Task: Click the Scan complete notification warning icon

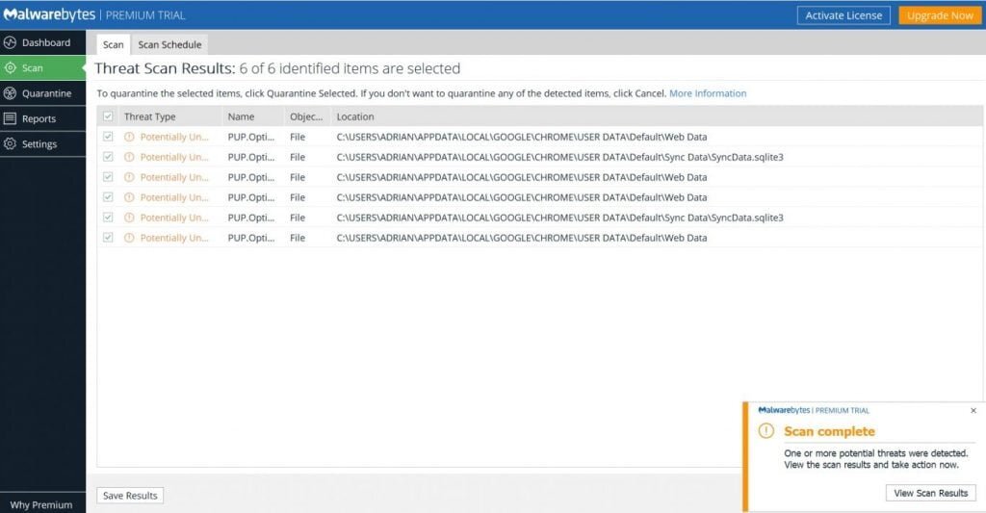Action: [765, 430]
